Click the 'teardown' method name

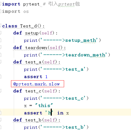[x=36, y=48]
